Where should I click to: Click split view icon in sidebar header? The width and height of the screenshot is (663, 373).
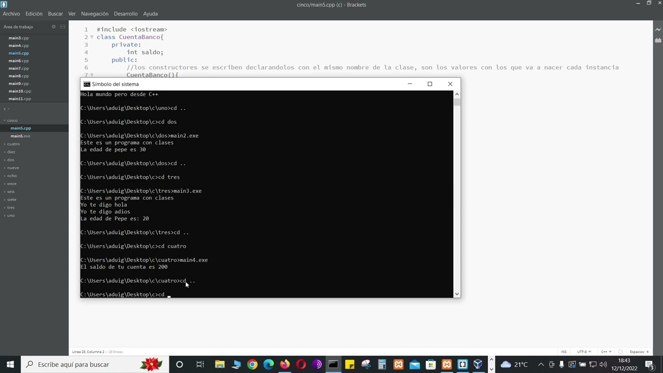pyautogui.click(x=63, y=27)
